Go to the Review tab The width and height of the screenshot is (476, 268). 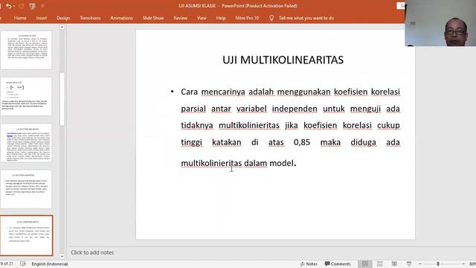pos(180,18)
